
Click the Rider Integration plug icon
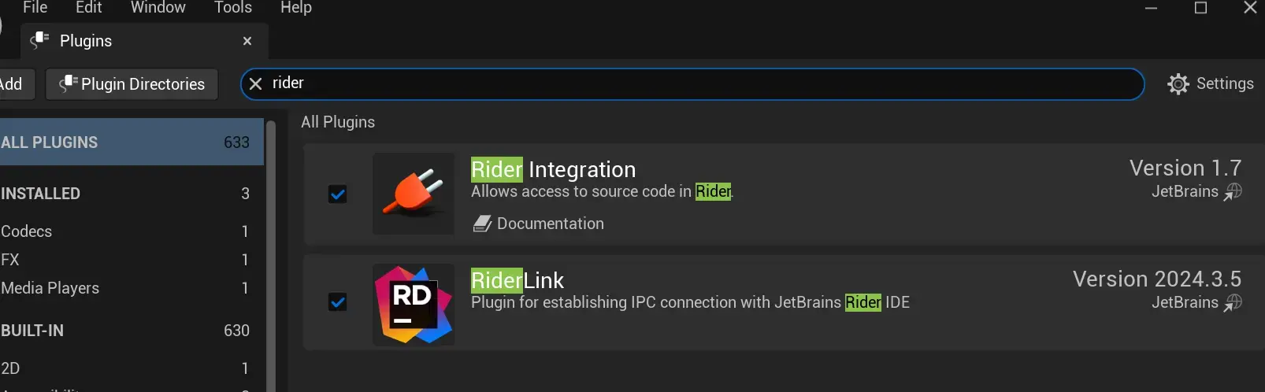click(413, 193)
